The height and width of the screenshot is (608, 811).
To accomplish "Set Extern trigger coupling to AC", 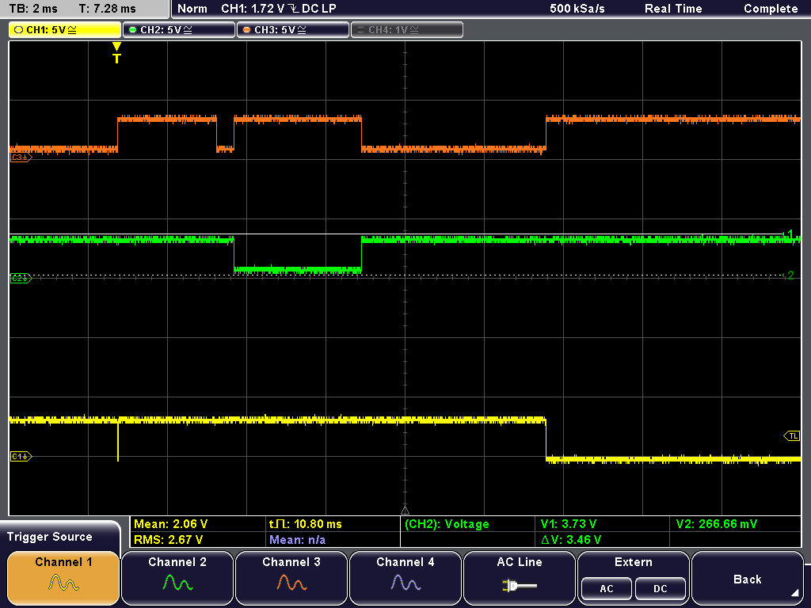I will coord(606,588).
